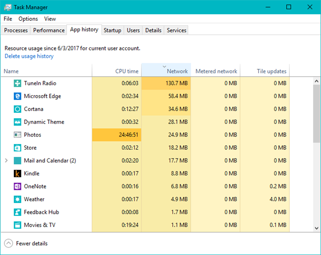Screen dimensions: 321x255
Task: Click the Weather sun icon
Action: coord(17,200)
